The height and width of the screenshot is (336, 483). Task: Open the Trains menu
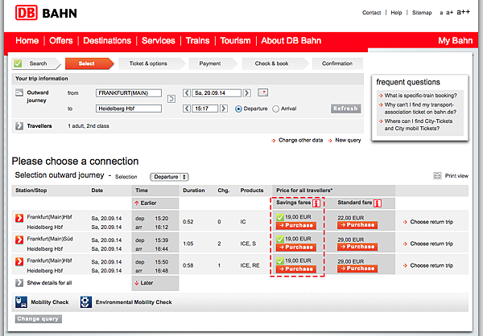coord(197,41)
